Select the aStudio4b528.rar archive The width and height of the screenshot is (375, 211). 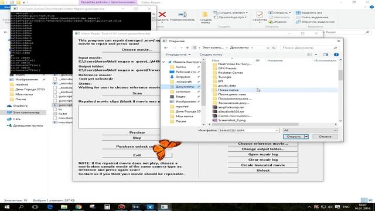228,111
